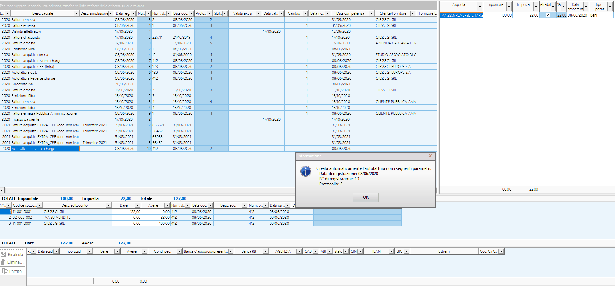Screen dimensions: 615x286
Task: Open the Partite button
Action: (12, 271)
